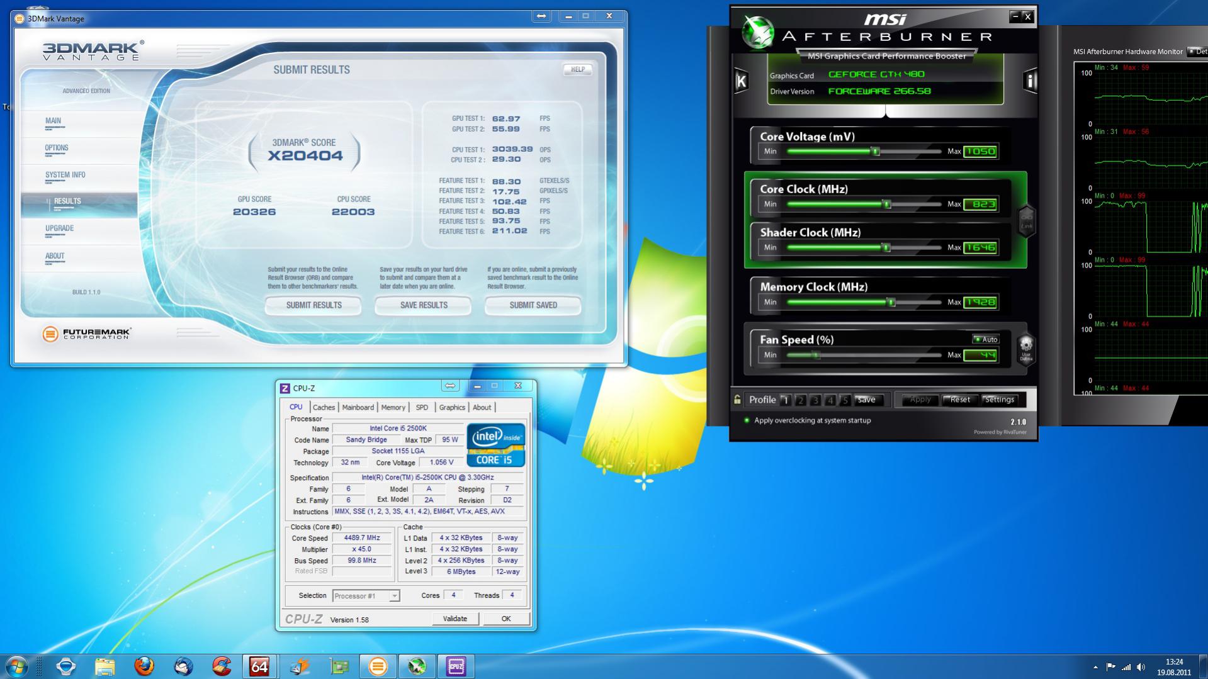Click the Detach button on Hardware Monitor
The width and height of the screenshot is (1208, 679).
click(x=1197, y=52)
